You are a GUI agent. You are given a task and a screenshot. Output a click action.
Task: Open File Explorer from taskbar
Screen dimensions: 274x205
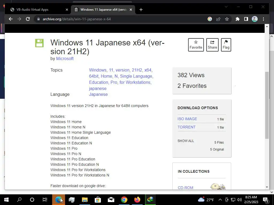coord(85,200)
